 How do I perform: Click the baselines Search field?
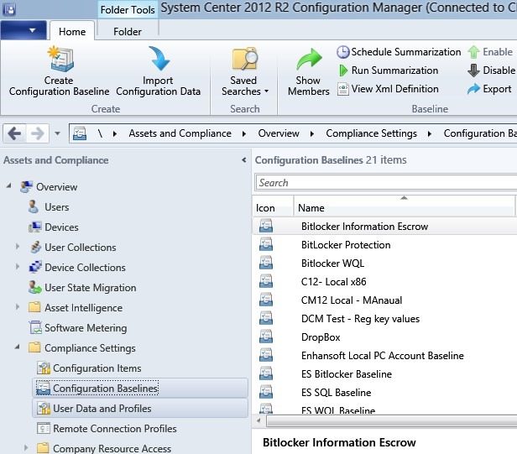click(x=386, y=183)
